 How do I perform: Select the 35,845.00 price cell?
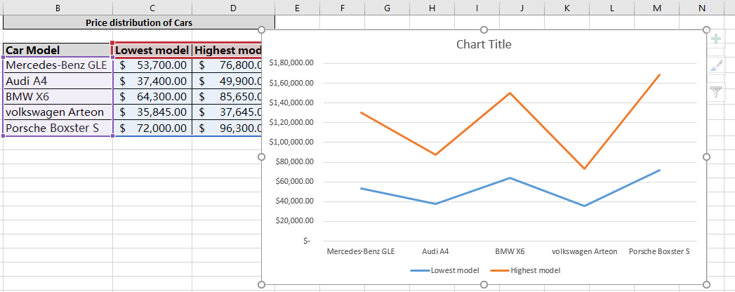(x=152, y=112)
